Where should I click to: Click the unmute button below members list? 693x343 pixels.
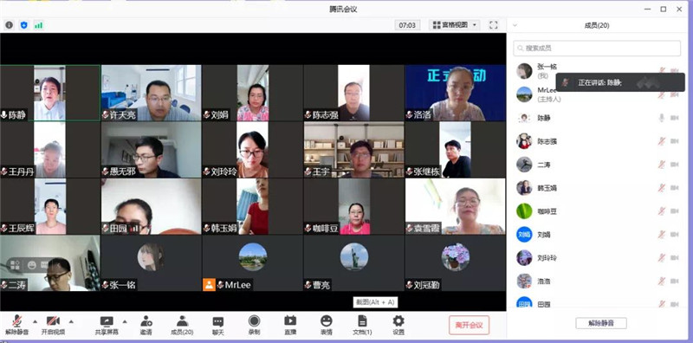[x=601, y=323]
